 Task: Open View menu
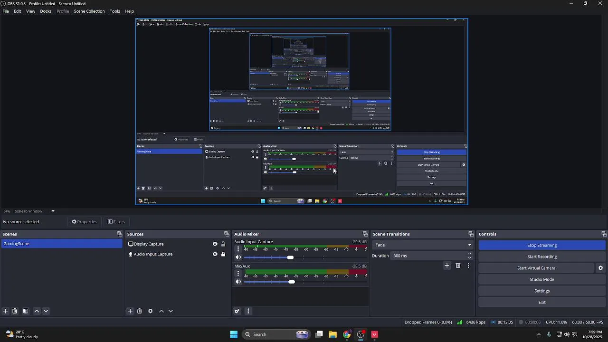30,11
